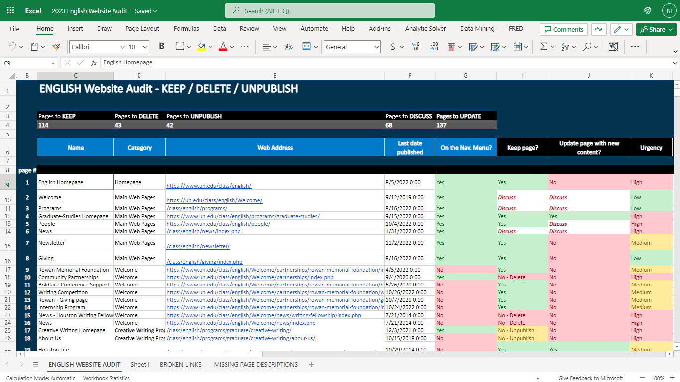Open the app launcher grid icon
Viewport: 680px width, 382px height.
pos(10,10)
